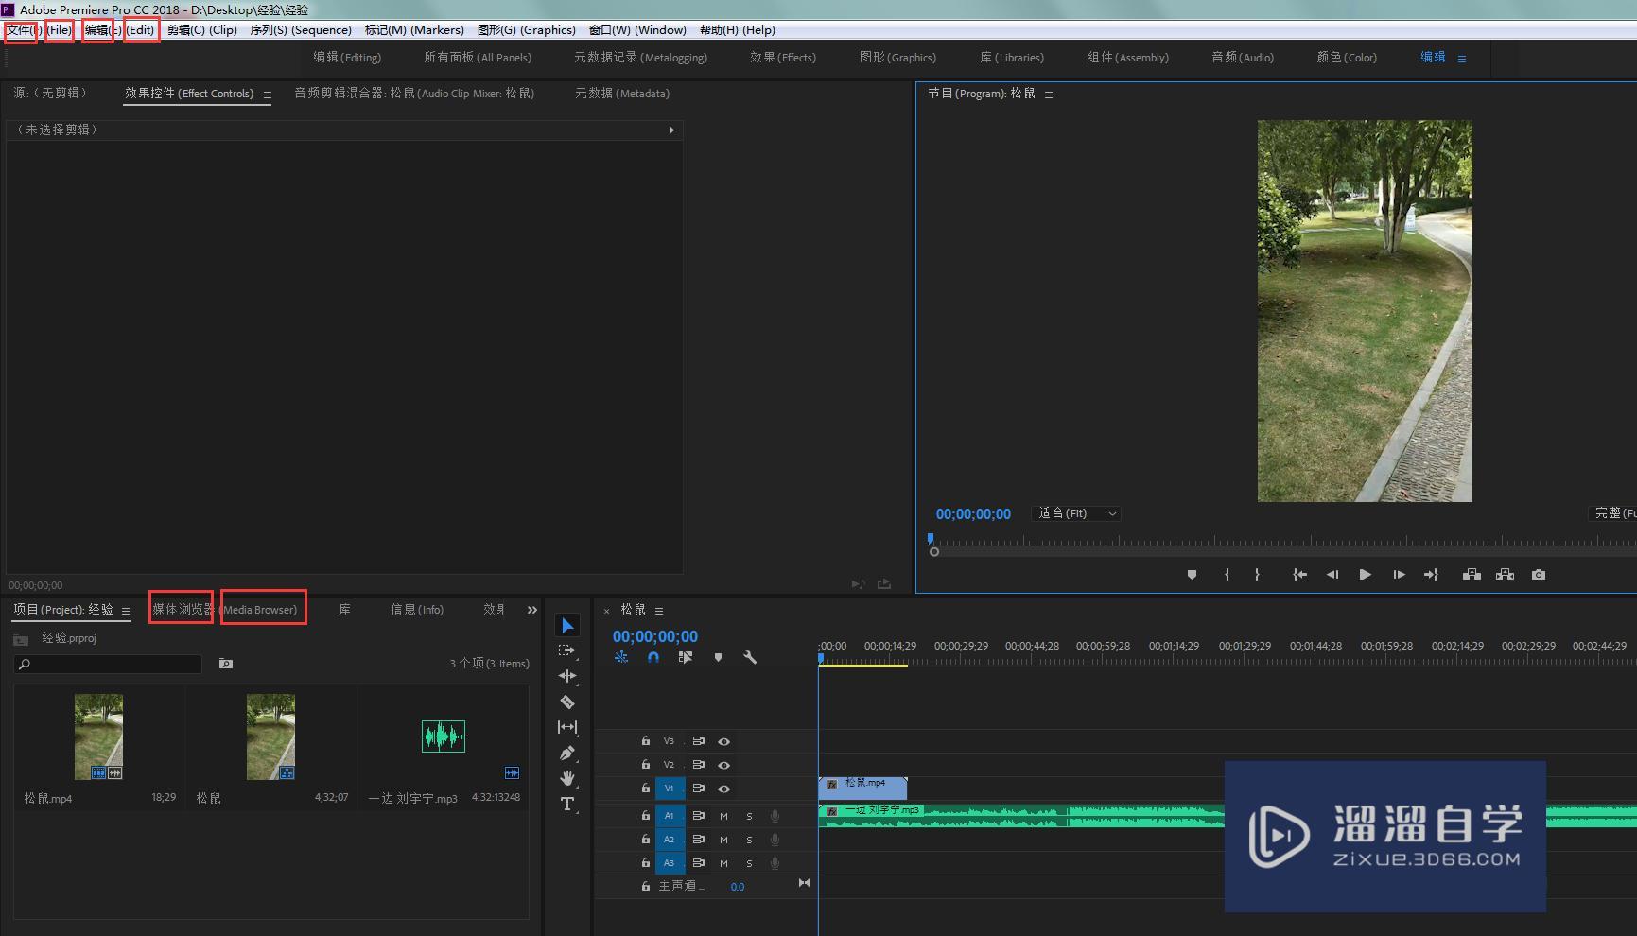
Task: Open the Clip menu
Action: [202, 30]
